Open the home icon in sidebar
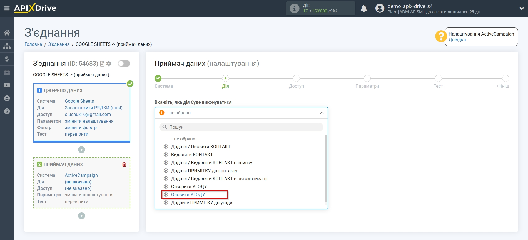 7,33
